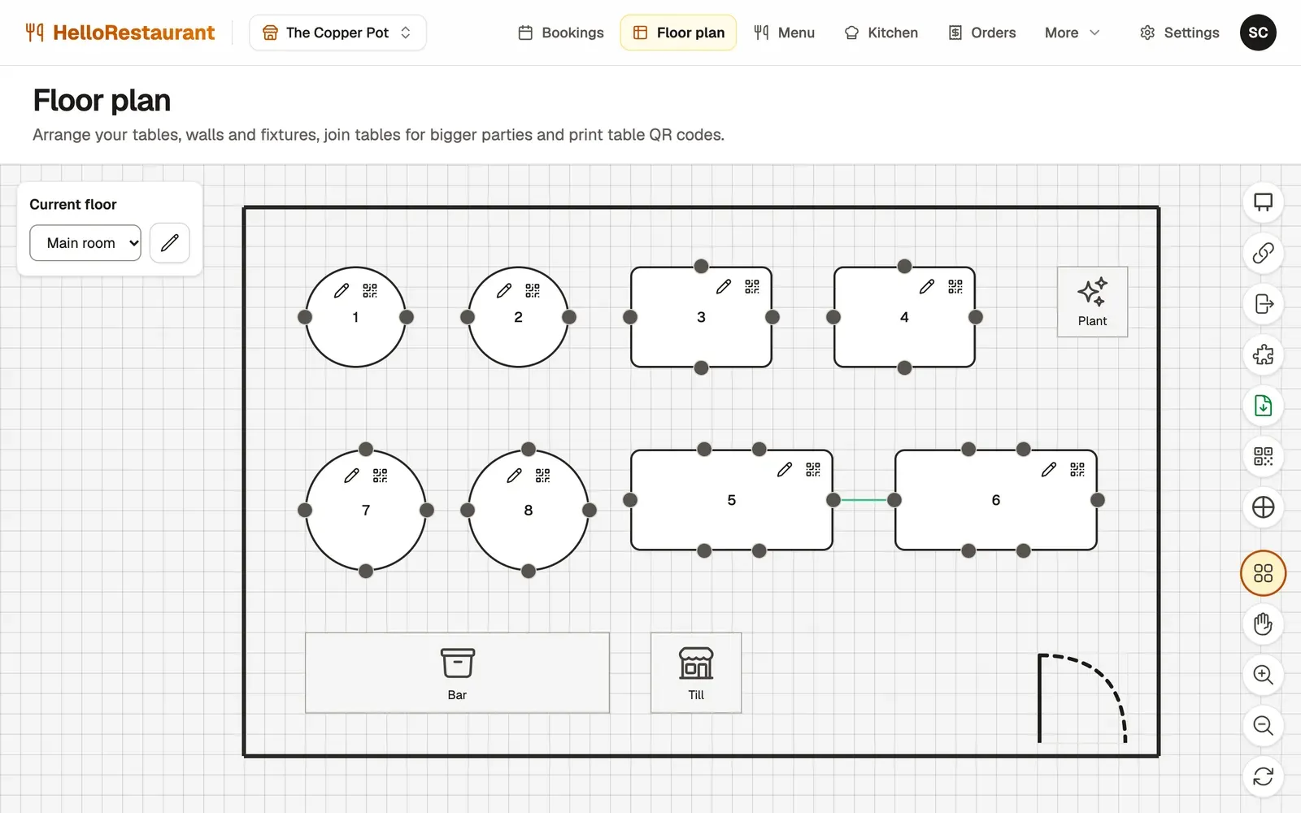Open the Main room floor dropdown
This screenshot has height=813, width=1301.
click(x=85, y=243)
